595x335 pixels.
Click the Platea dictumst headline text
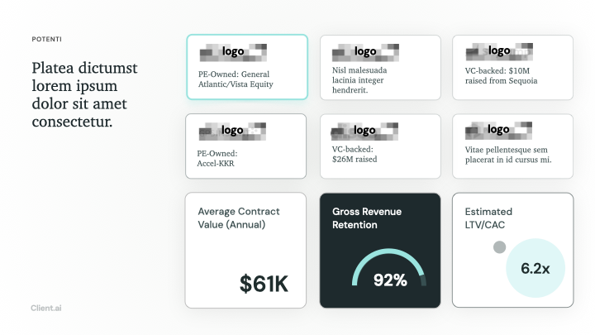(x=84, y=94)
